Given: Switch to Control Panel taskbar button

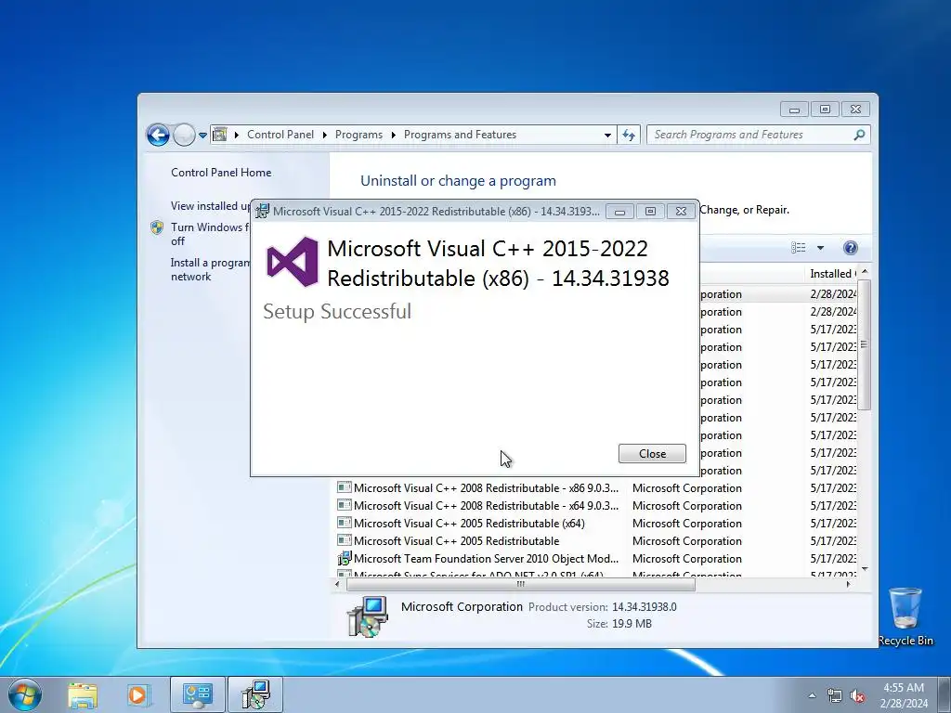Looking at the screenshot, I should coord(198,694).
